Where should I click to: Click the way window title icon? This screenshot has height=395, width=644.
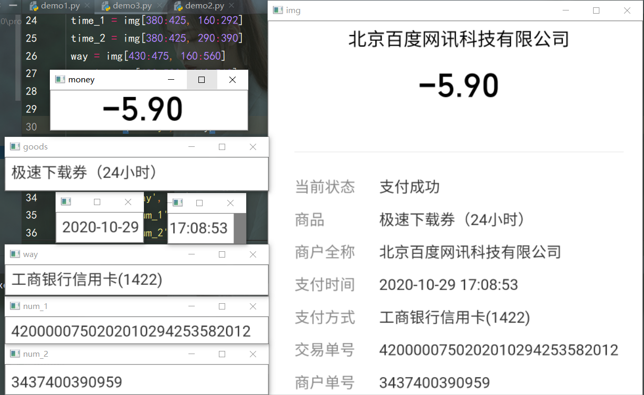tap(15, 254)
